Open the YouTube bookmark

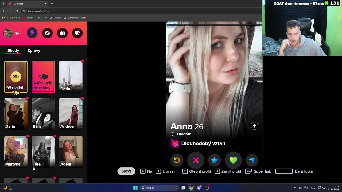[x=29, y=18]
